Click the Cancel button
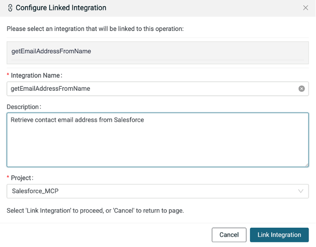Screen dimensions: 316x247 point(229,235)
